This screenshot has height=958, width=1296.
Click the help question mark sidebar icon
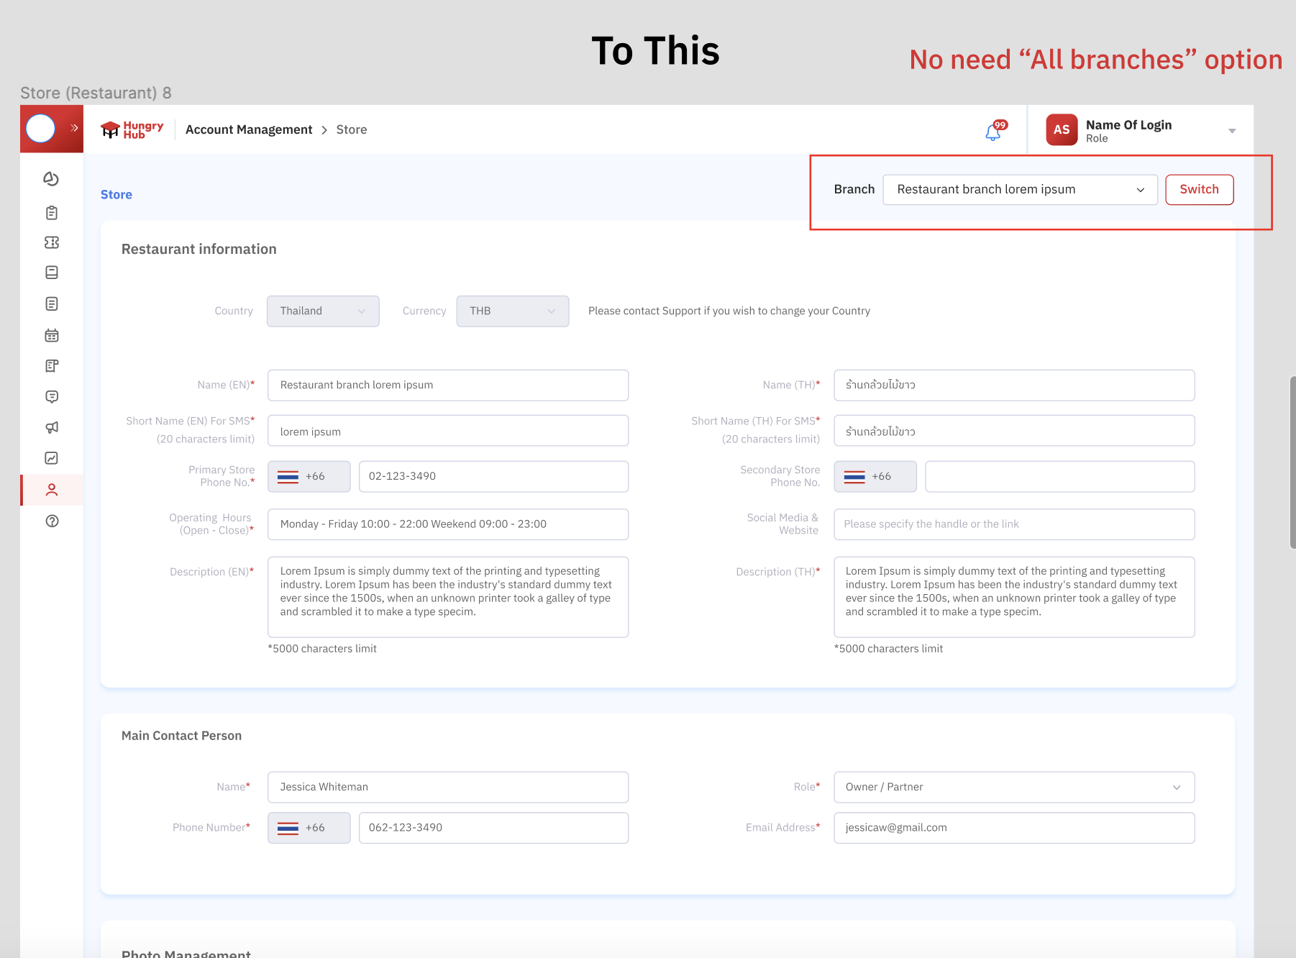51,521
